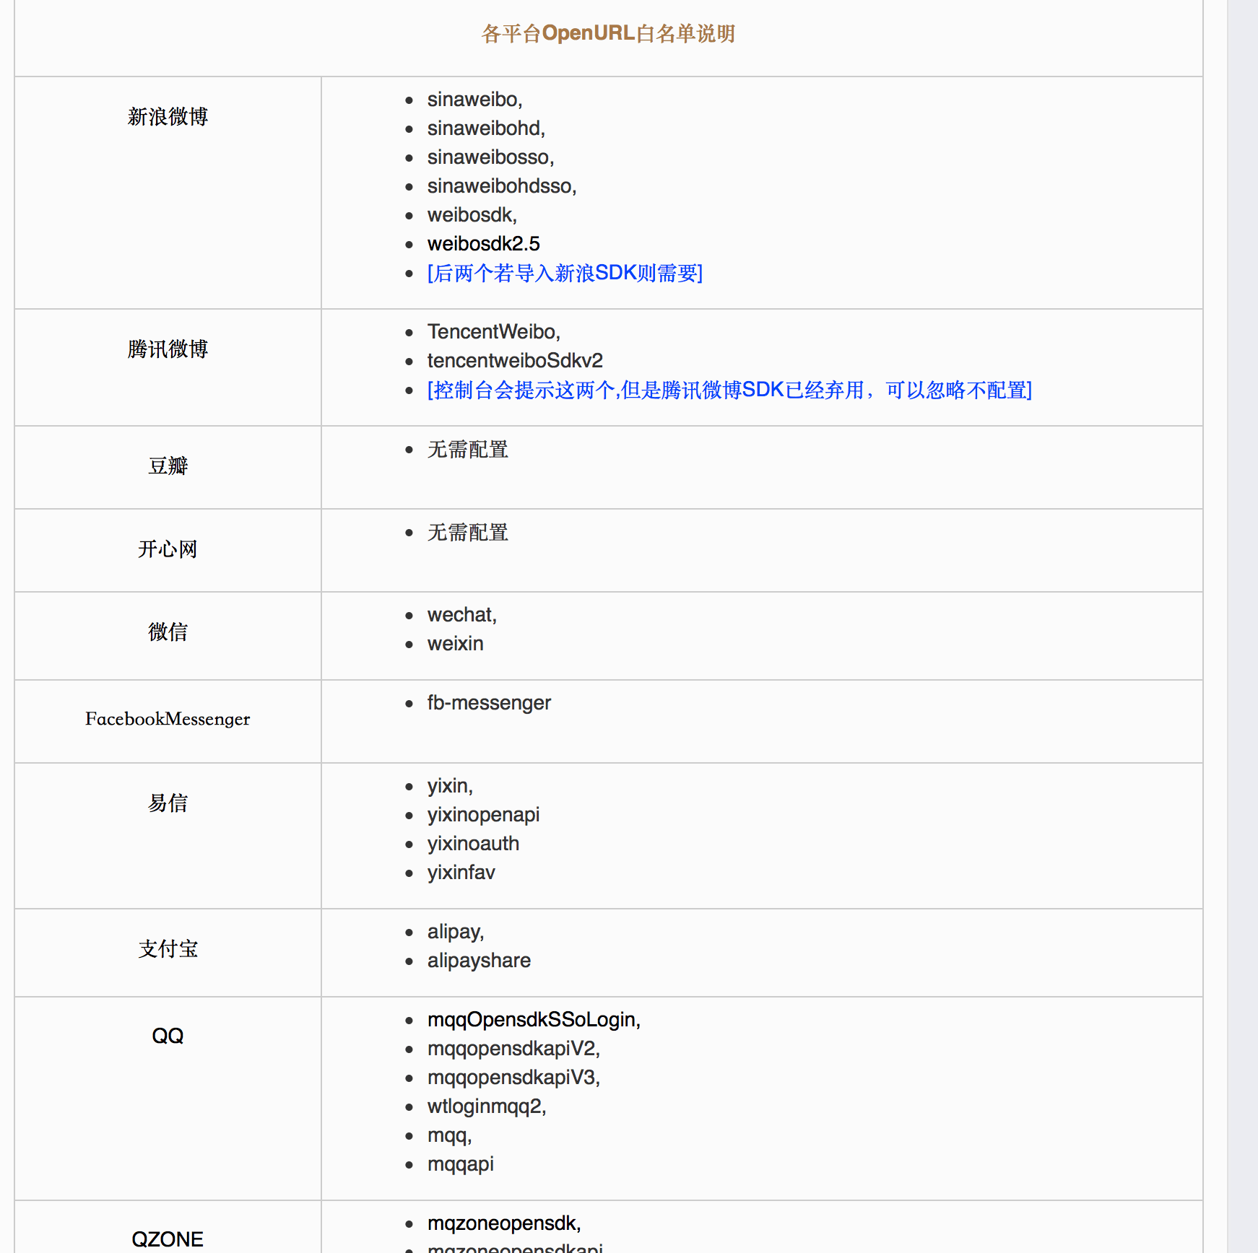Click the sinaweibohd, list entry
The width and height of the screenshot is (1258, 1253).
[x=486, y=128]
